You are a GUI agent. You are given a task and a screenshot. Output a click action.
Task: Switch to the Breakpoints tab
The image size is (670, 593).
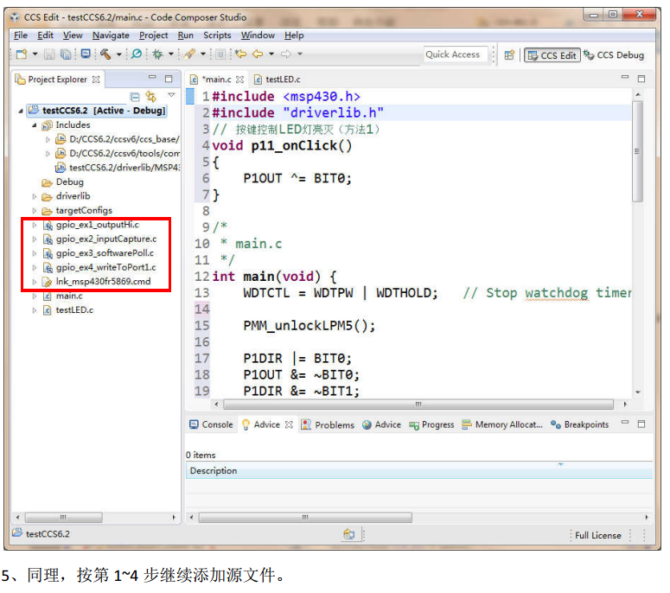(579, 424)
